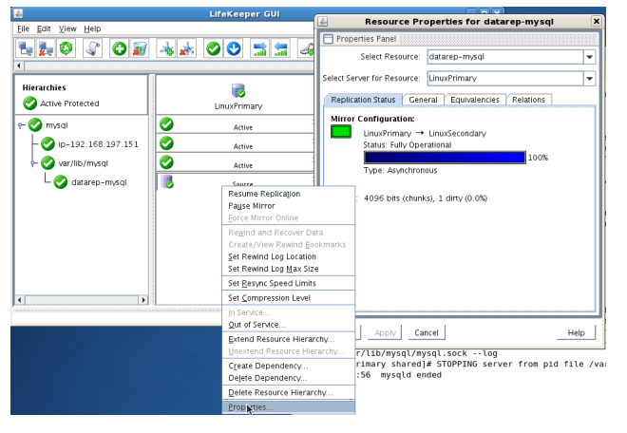
Task: Click the Cancel button
Action: coord(427,332)
